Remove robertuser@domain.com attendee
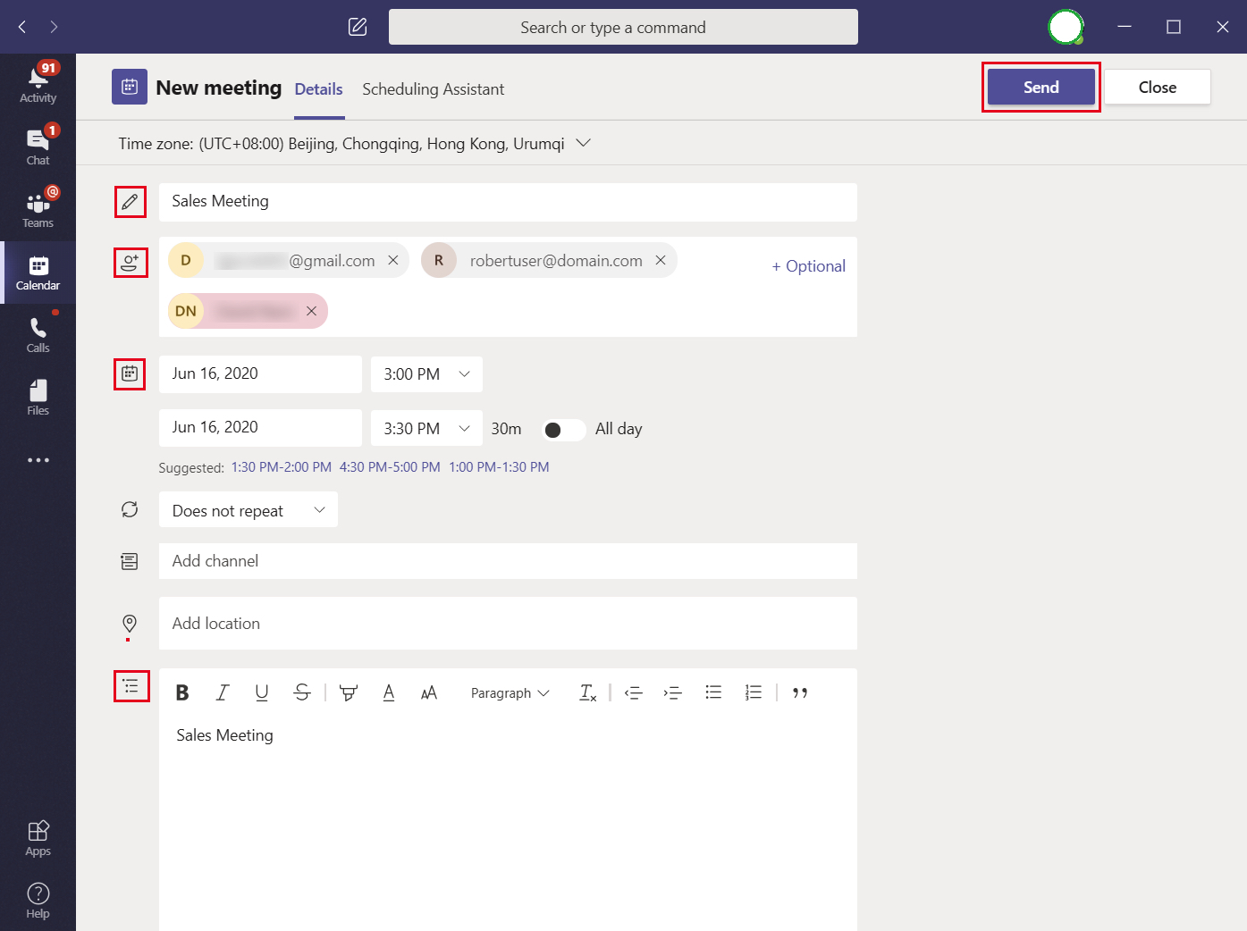 point(661,260)
